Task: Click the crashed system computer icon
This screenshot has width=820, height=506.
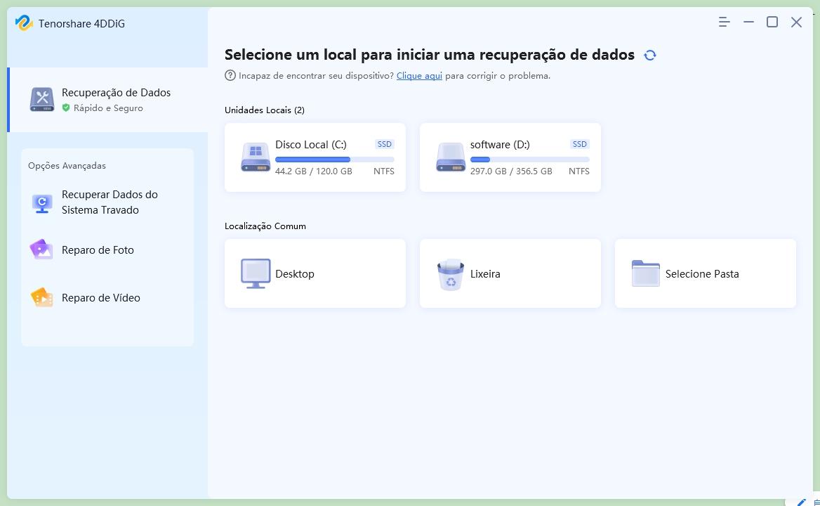Action: click(x=42, y=203)
